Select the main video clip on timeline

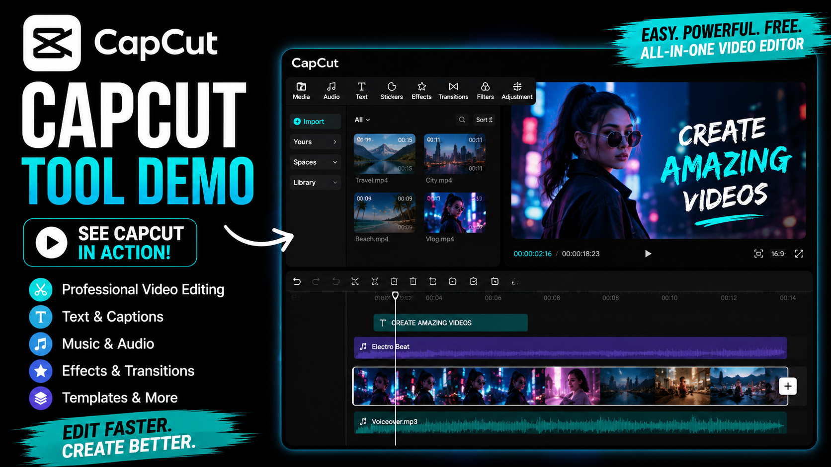[570, 386]
